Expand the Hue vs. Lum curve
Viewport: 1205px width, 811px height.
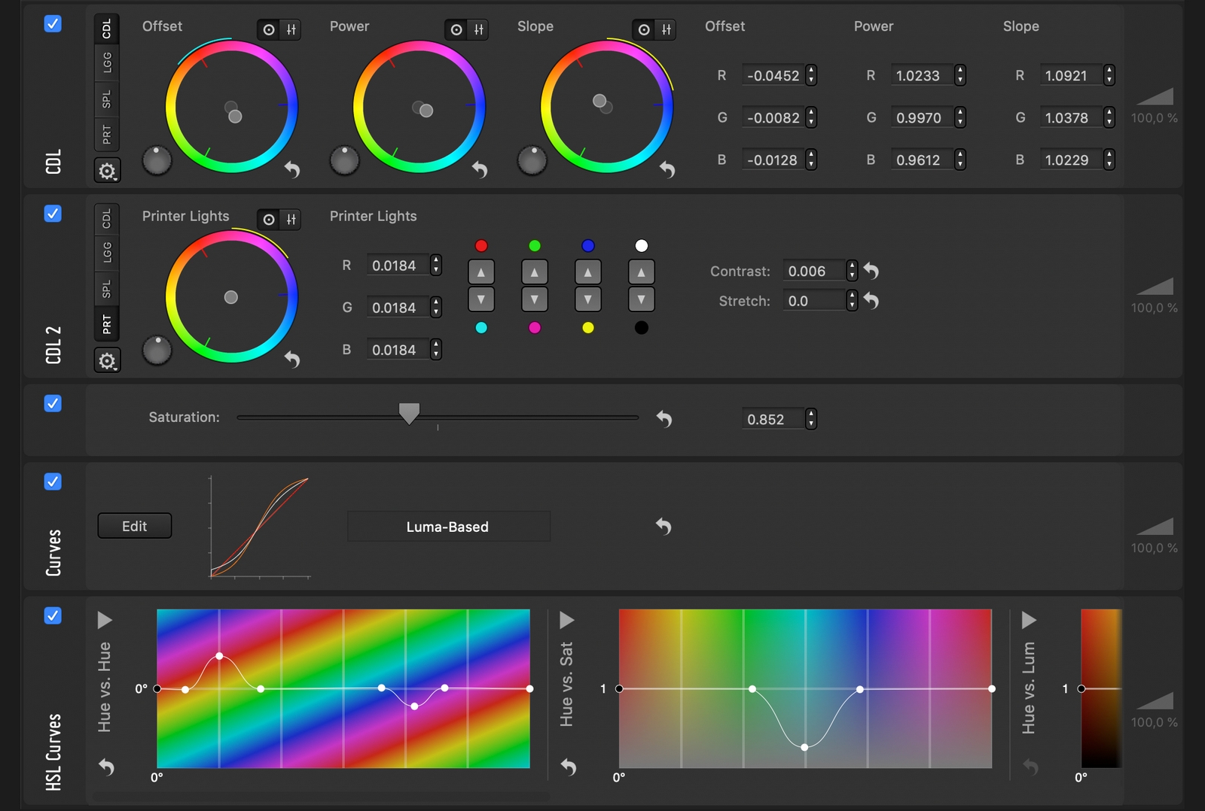(x=1029, y=620)
